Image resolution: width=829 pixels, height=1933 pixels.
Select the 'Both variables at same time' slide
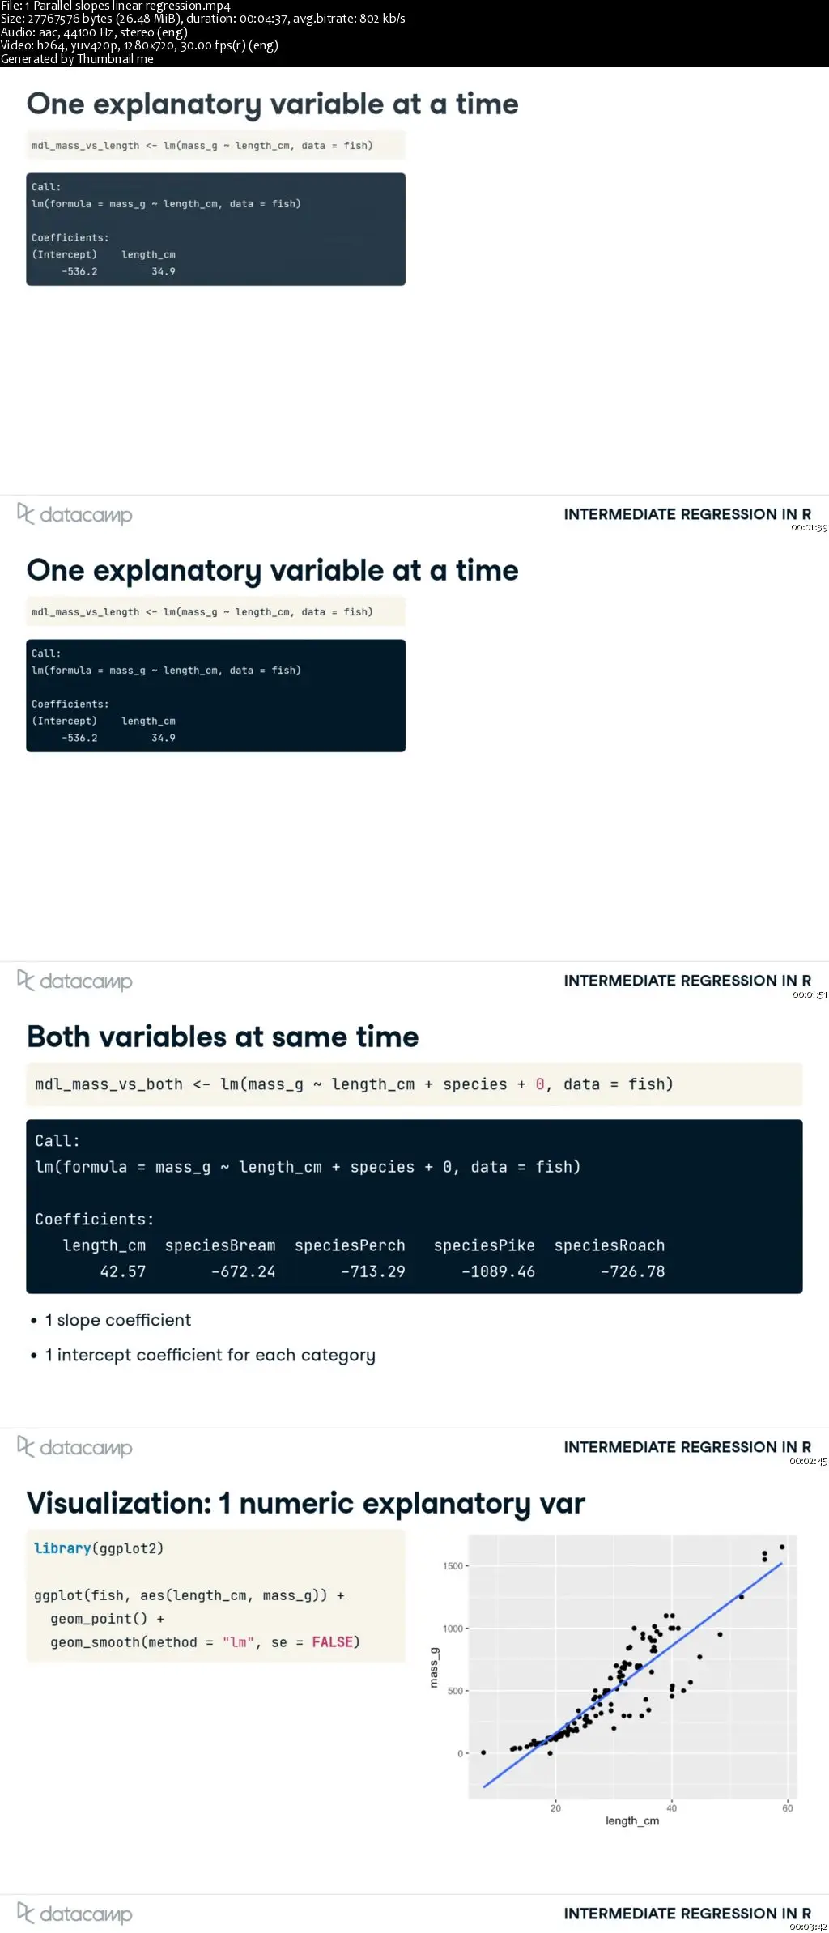point(414,1233)
